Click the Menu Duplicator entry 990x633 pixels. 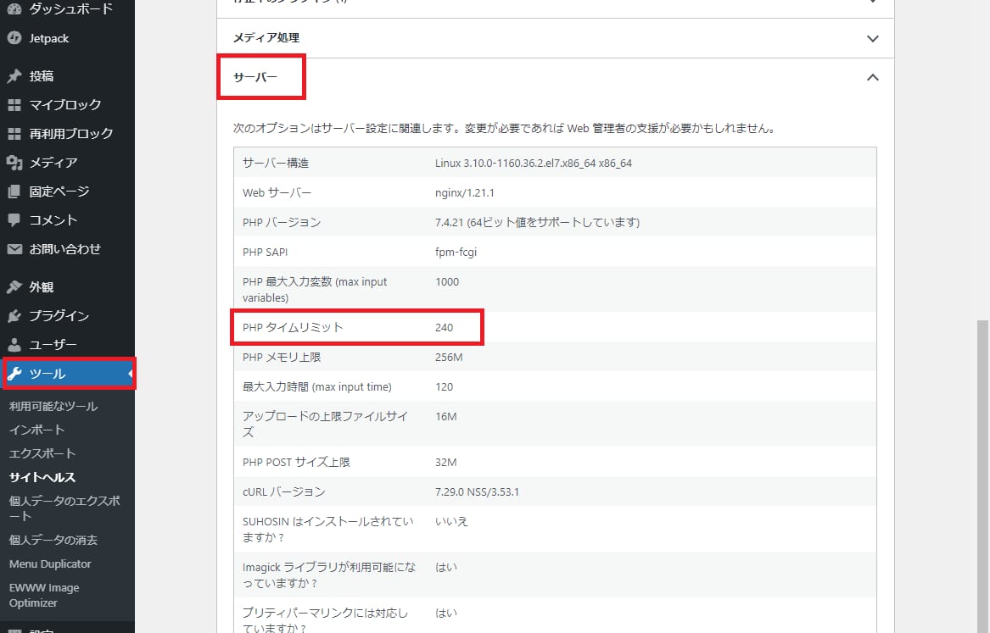(49, 564)
